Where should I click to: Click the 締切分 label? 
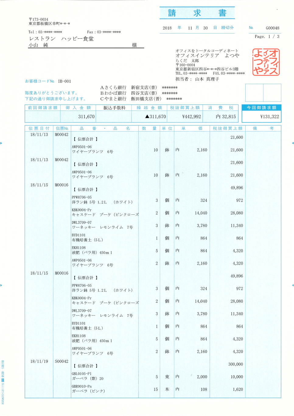tap(227, 28)
